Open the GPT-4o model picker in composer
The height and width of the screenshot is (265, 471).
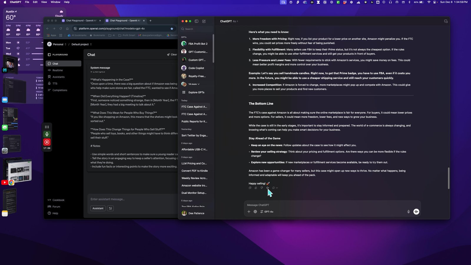(x=267, y=211)
